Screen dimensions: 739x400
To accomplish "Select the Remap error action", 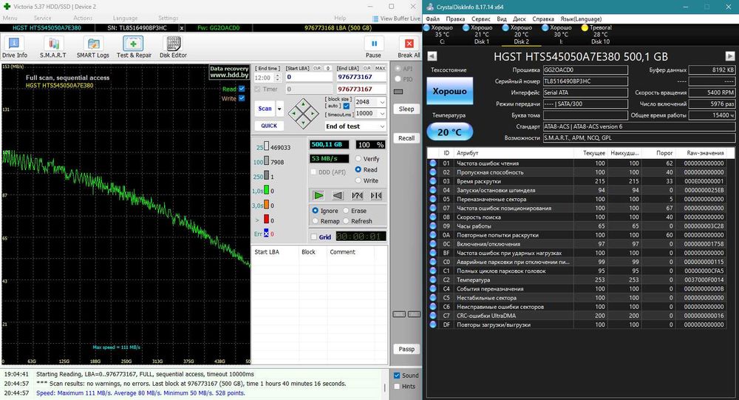I will pyautogui.click(x=316, y=221).
